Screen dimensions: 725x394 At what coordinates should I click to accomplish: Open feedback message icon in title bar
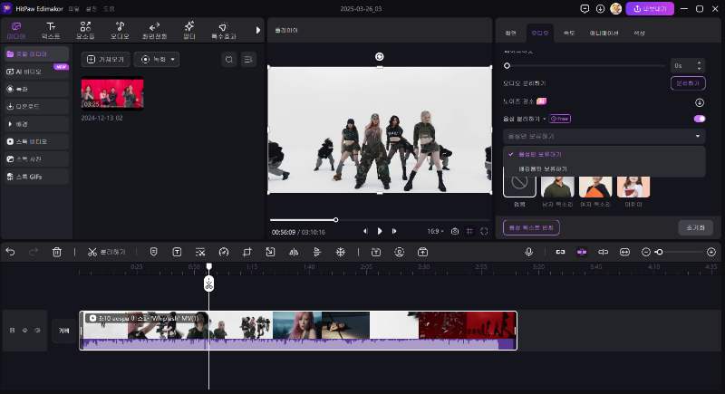click(585, 8)
